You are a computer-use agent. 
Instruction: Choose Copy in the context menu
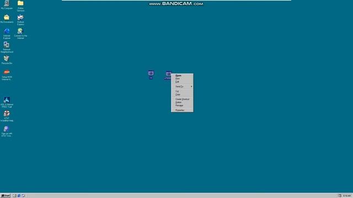click(182, 95)
